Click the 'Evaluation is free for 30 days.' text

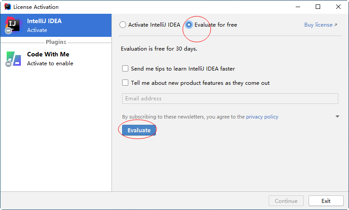click(159, 49)
